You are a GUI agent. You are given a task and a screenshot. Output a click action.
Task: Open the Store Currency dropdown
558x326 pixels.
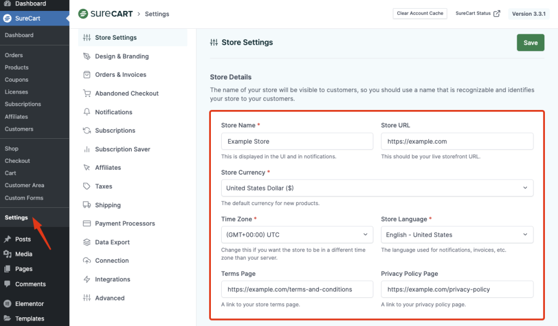pos(377,188)
